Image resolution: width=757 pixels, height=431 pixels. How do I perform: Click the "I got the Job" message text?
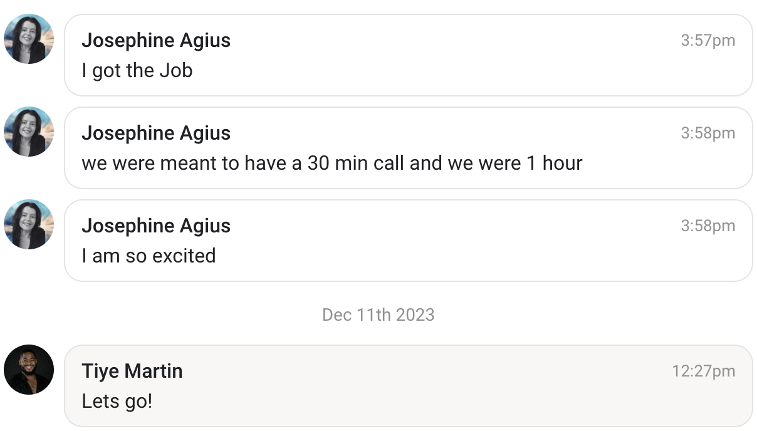click(137, 70)
